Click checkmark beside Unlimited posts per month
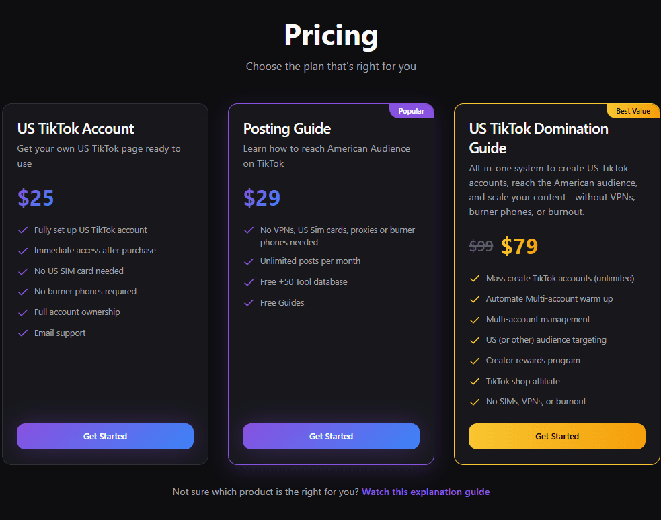 coord(249,261)
